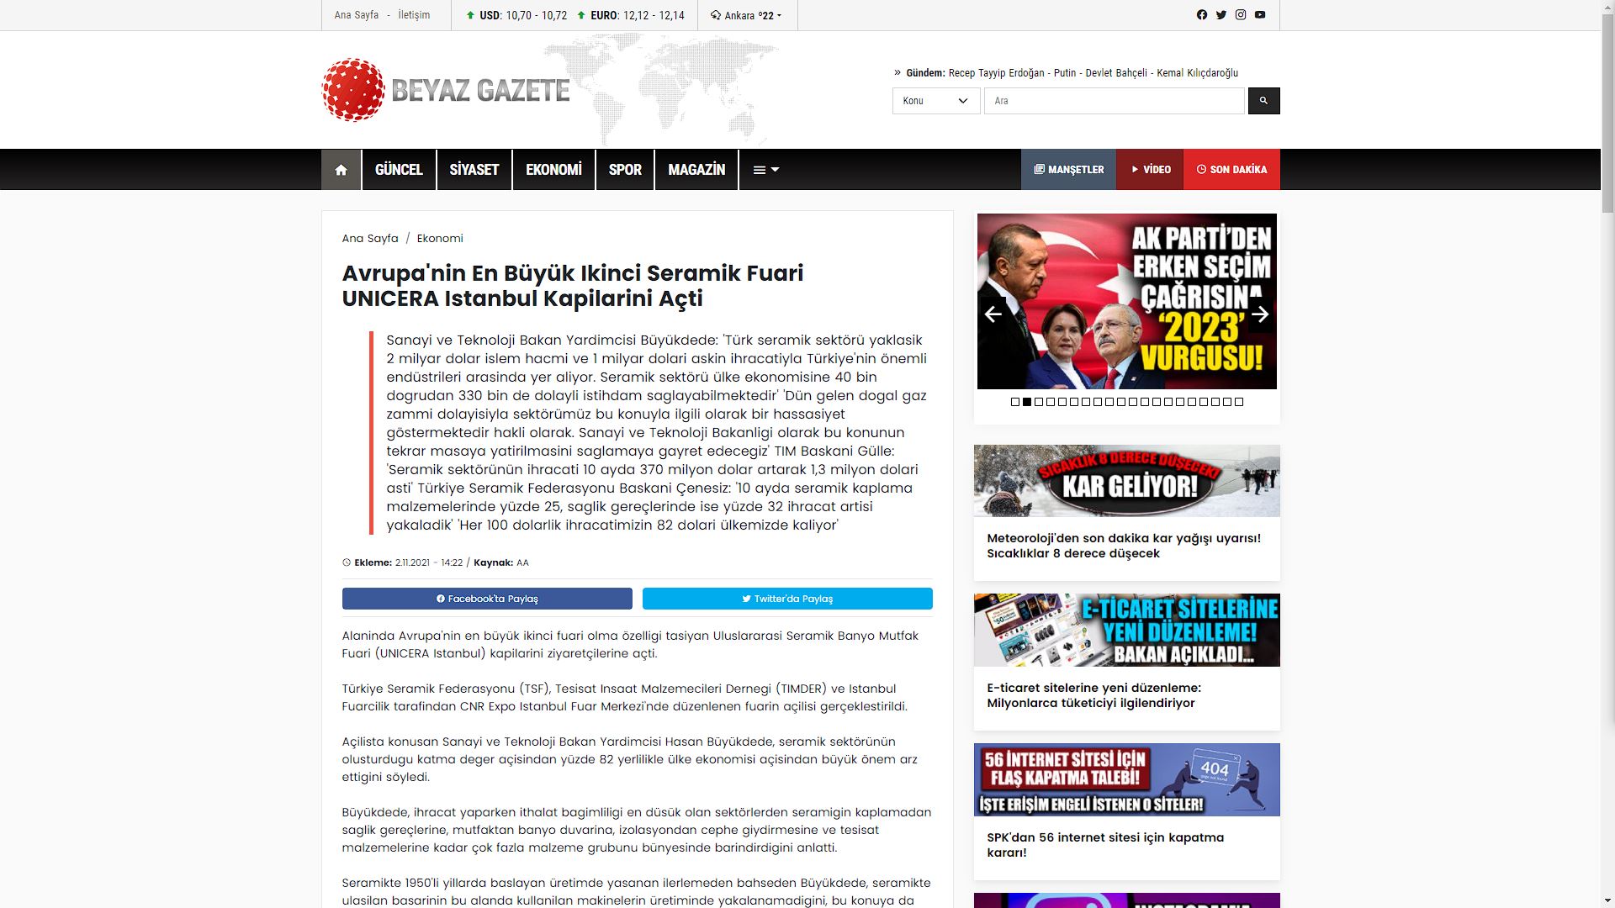Open the AK Parti erken seçim slider image
The image size is (1615, 908).
[1127, 301]
